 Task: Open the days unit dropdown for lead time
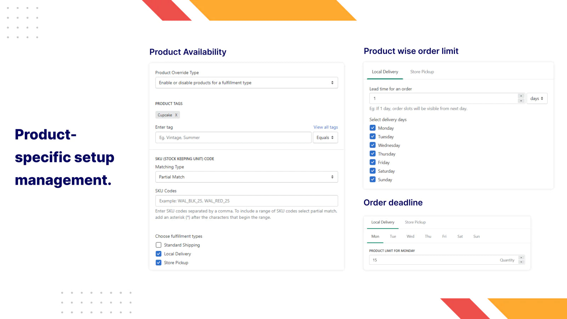(537, 98)
